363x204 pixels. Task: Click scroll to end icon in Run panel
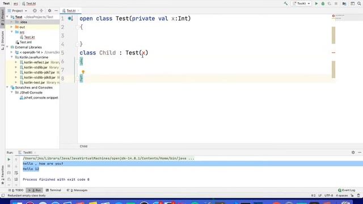point(16,179)
